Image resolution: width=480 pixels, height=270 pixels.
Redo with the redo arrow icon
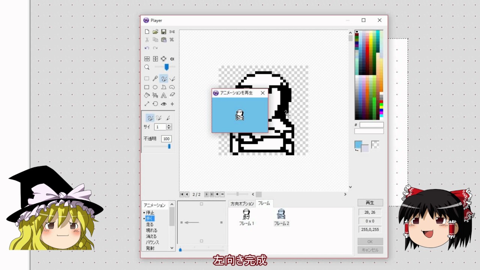point(155,48)
